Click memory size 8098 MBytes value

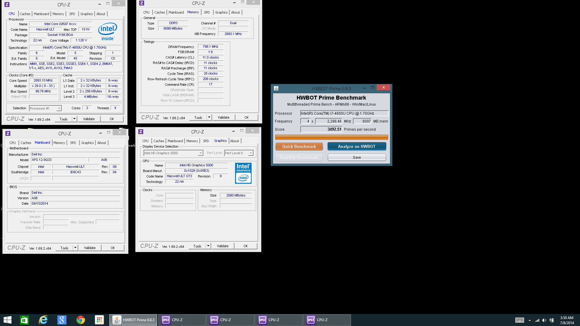point(173,28)
